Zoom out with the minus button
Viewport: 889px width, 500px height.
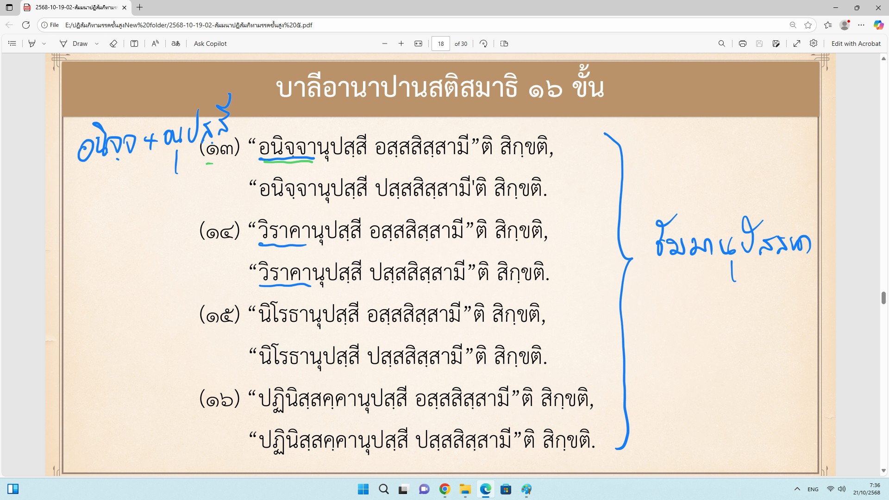pos(385,44)
